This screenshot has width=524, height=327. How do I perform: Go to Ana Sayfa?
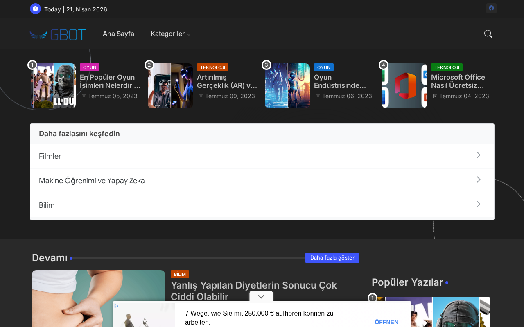pyautogui.click(x=118, y=34)
